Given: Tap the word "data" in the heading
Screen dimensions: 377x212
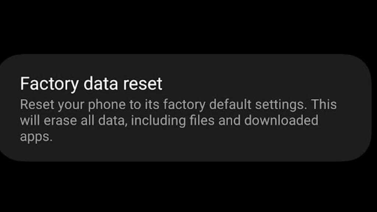Looking at the screenshot, I should [101, 84].
